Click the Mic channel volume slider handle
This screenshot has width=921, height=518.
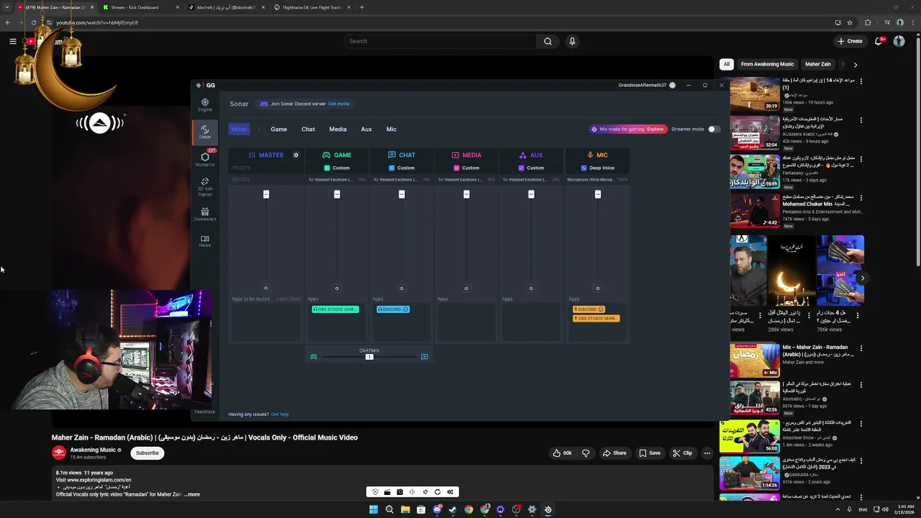pyautogui.click(x=597, y=194)
